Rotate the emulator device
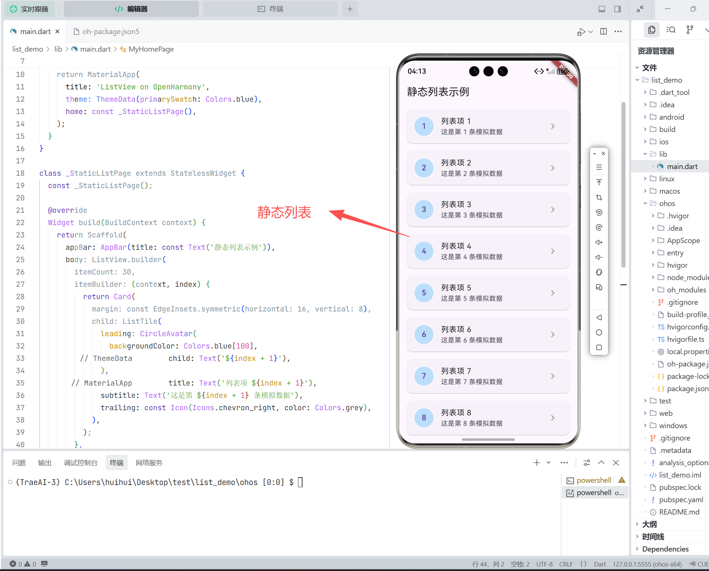This screenshot has height=571, width=709. pyautogui.click(x=599, y=272)
